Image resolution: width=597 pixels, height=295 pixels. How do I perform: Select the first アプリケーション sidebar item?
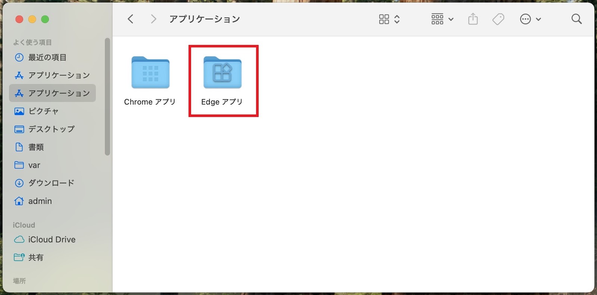pos(52,75)
